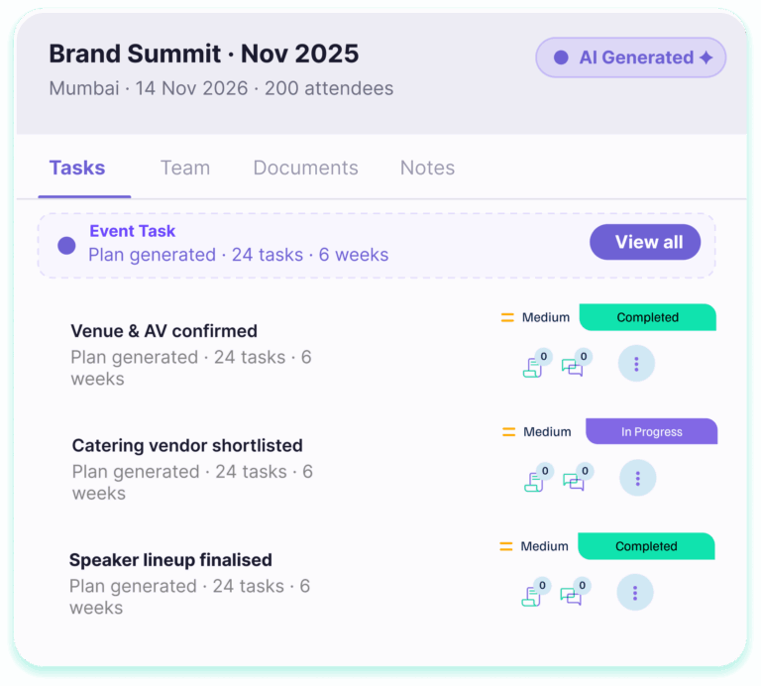This screenshot has height=686, width=761.
Task: Click Medium priority icon on Catering vendor task
Action: pos(508,432)
